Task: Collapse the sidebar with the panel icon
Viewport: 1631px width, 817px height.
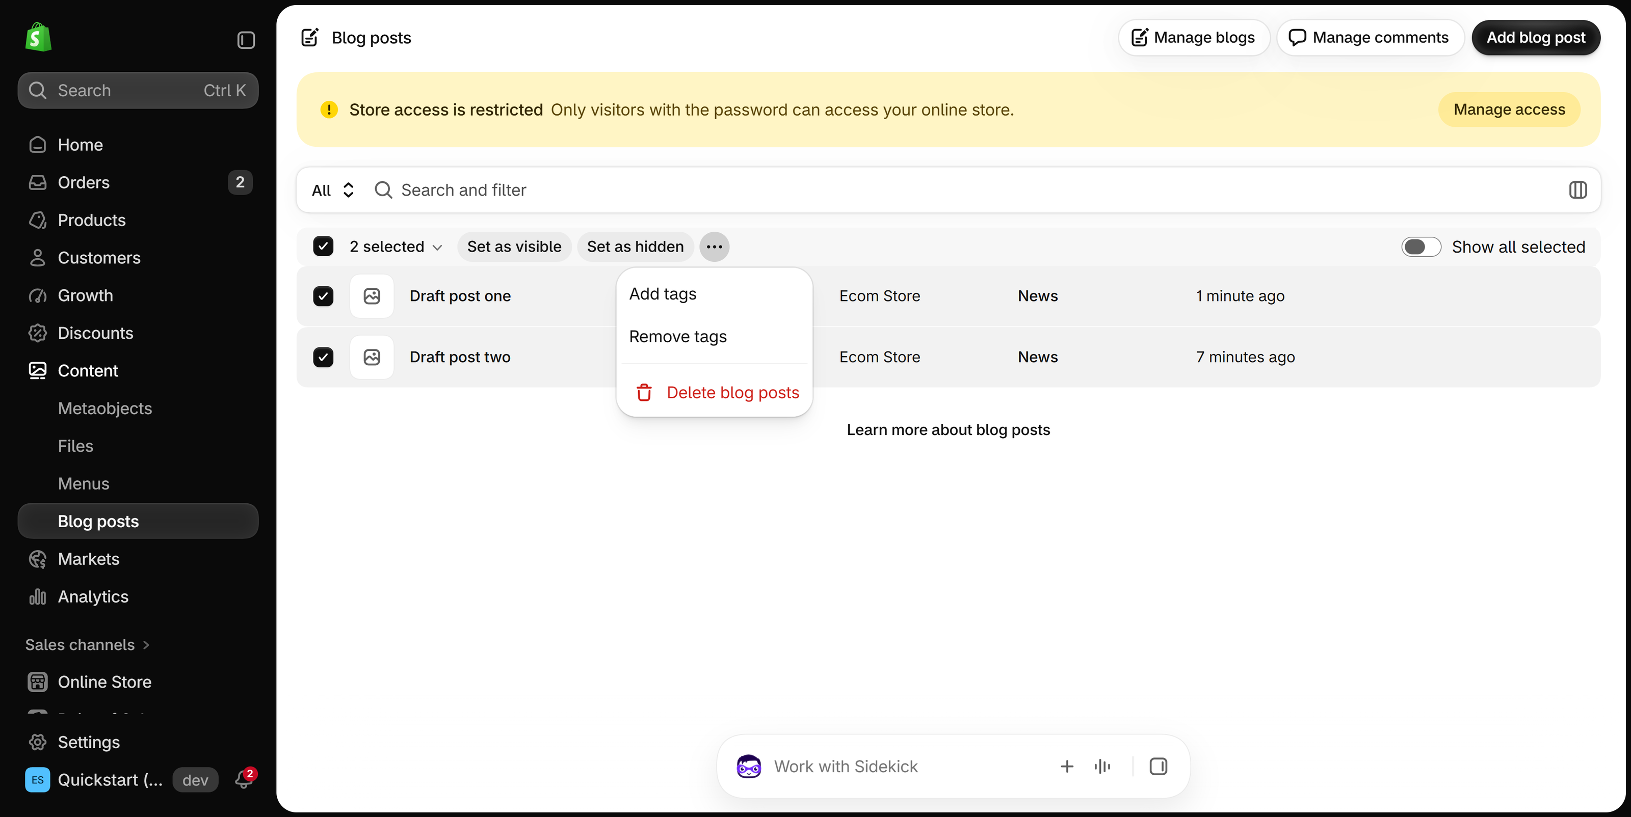Action: [x=246, y=41]
